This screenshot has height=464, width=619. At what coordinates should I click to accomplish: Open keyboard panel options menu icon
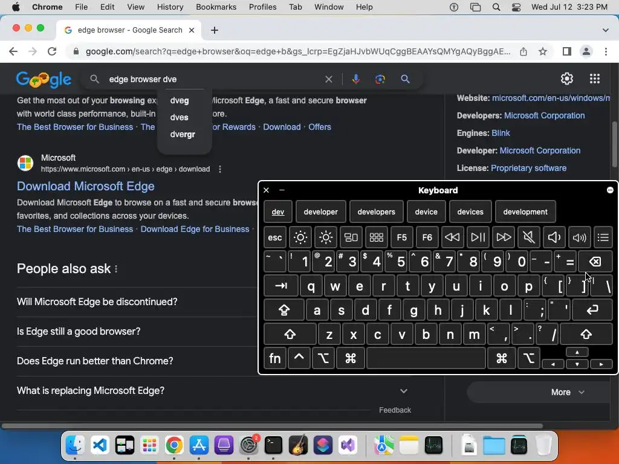610,190
